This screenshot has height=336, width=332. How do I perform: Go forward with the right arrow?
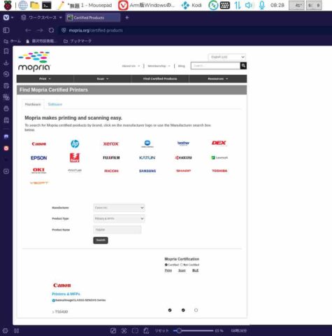point(40,30)
